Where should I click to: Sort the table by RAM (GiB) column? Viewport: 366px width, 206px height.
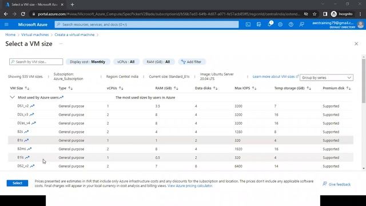click(x=166, y=88)
